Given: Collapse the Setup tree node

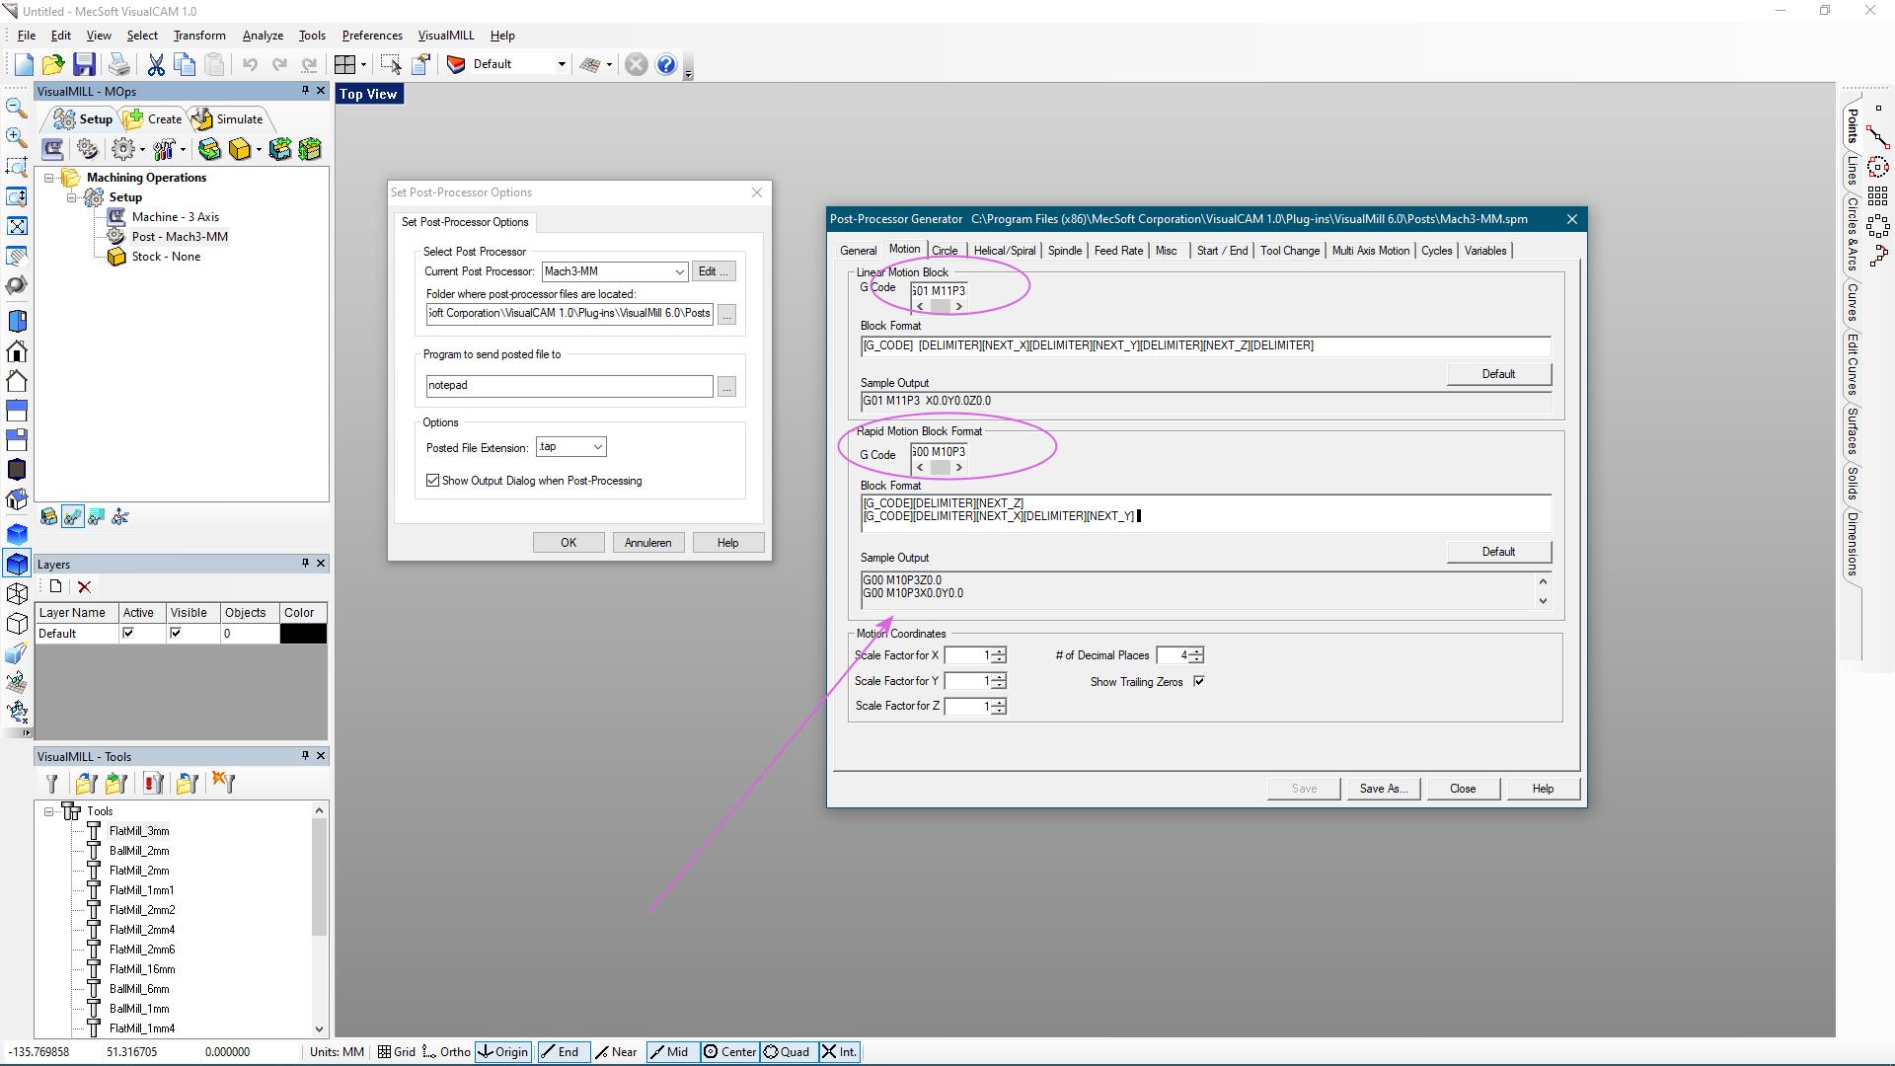Looking at the screenshot, I should [x=72, y=197].
